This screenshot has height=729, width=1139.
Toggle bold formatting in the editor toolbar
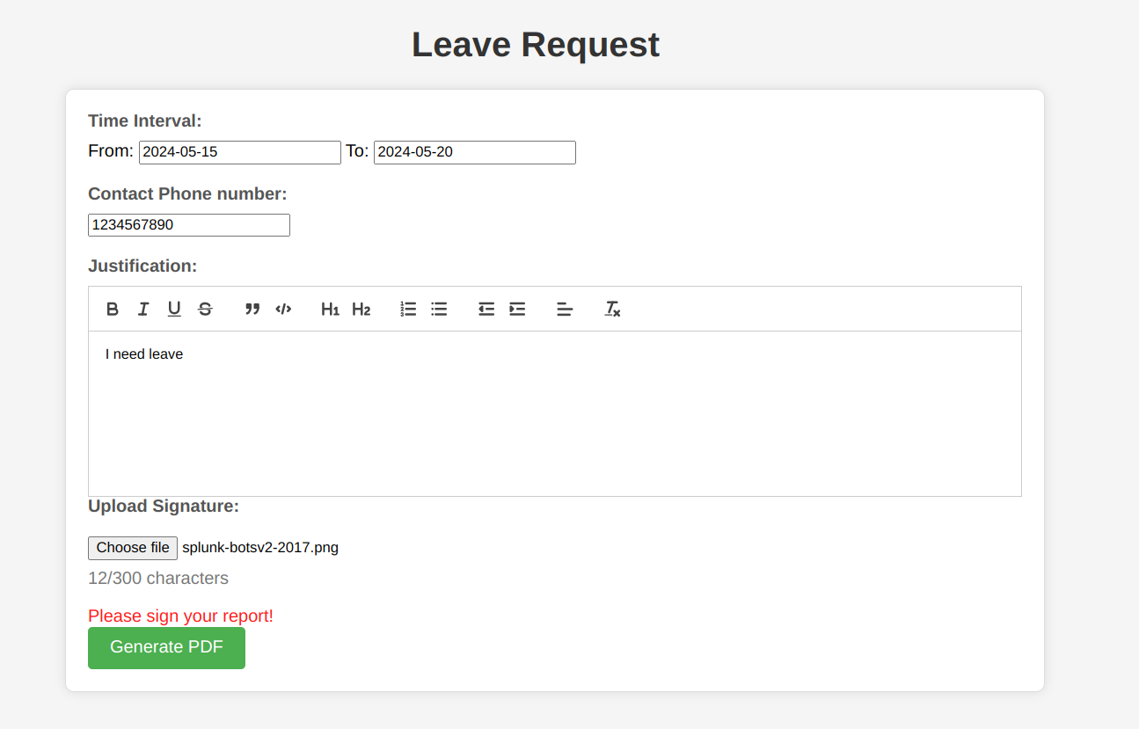tap(113, 309)
